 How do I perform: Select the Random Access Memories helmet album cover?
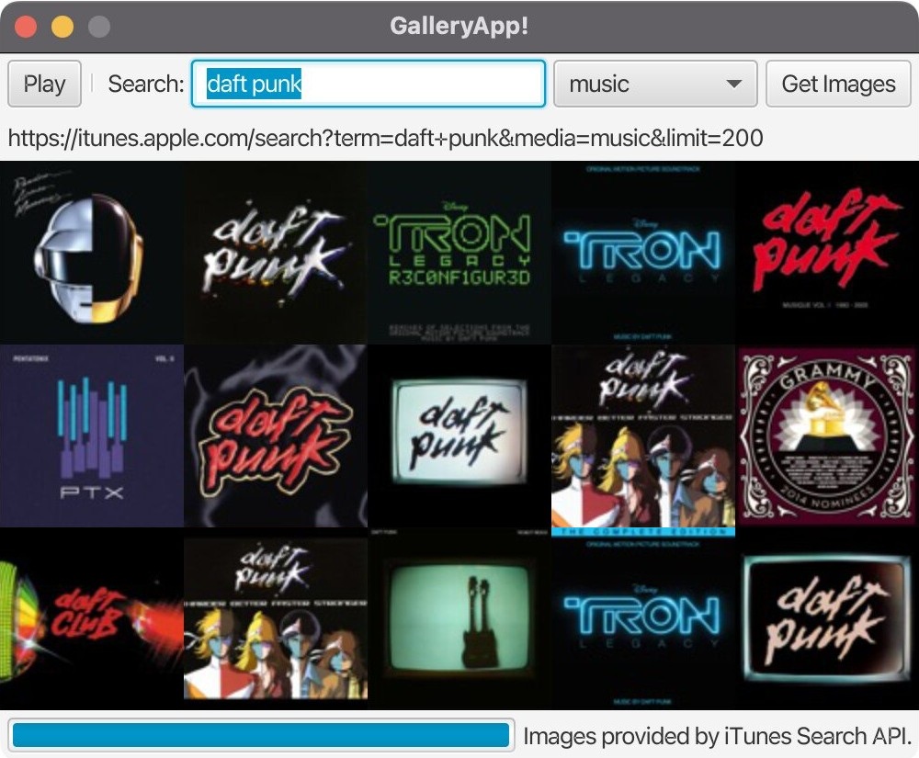pos(92,253)
